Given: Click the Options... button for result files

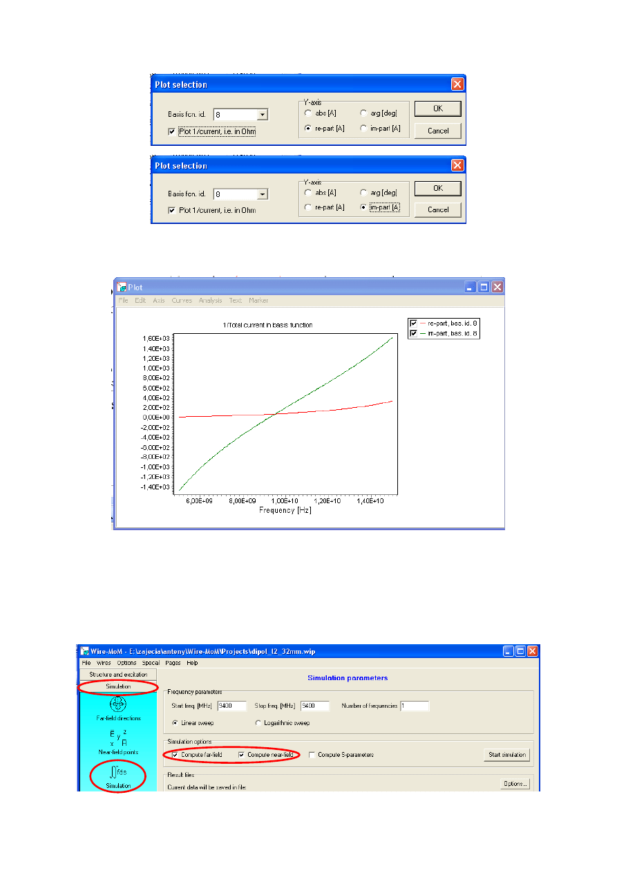Looking at the screenshot, I should point(515,783).
